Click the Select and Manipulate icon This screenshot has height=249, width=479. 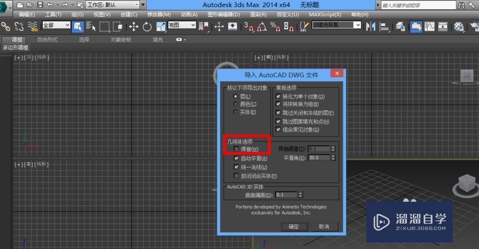219,26
